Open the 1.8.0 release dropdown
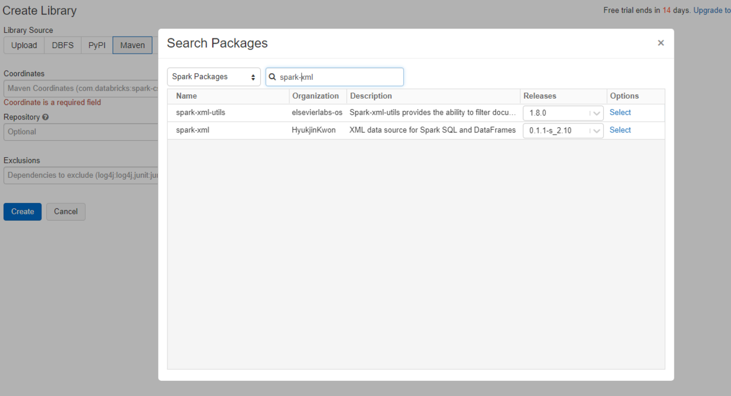Image resolution: width=731 pixels, height=396 pixels. pos(563,113)
